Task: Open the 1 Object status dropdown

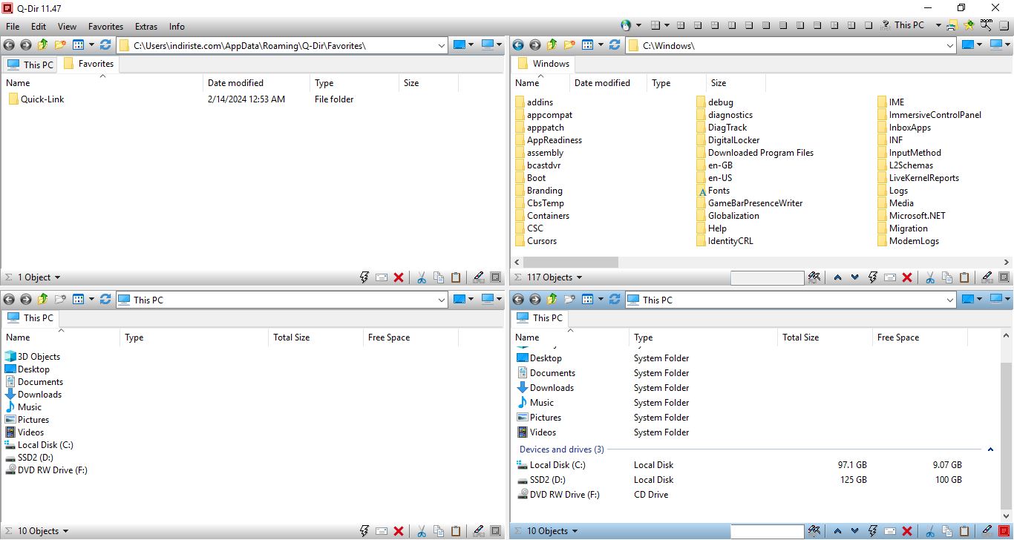Action: (x=57, y=277)
